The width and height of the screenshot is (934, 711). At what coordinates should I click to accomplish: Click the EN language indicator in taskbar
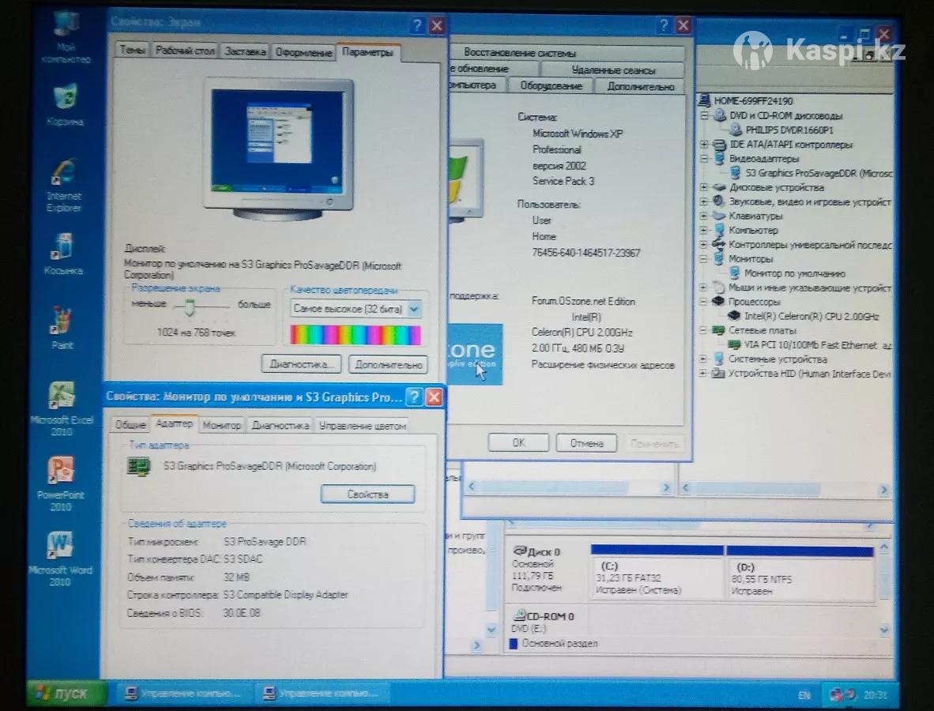click(x=804, y=695)
